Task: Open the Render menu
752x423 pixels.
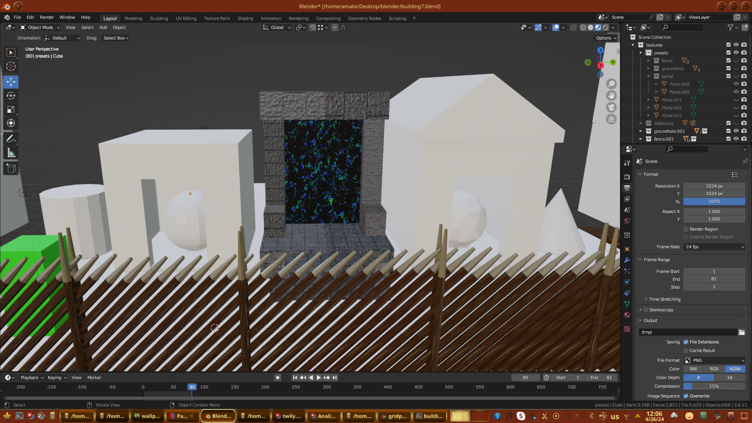Action: (x=47, y=17)
